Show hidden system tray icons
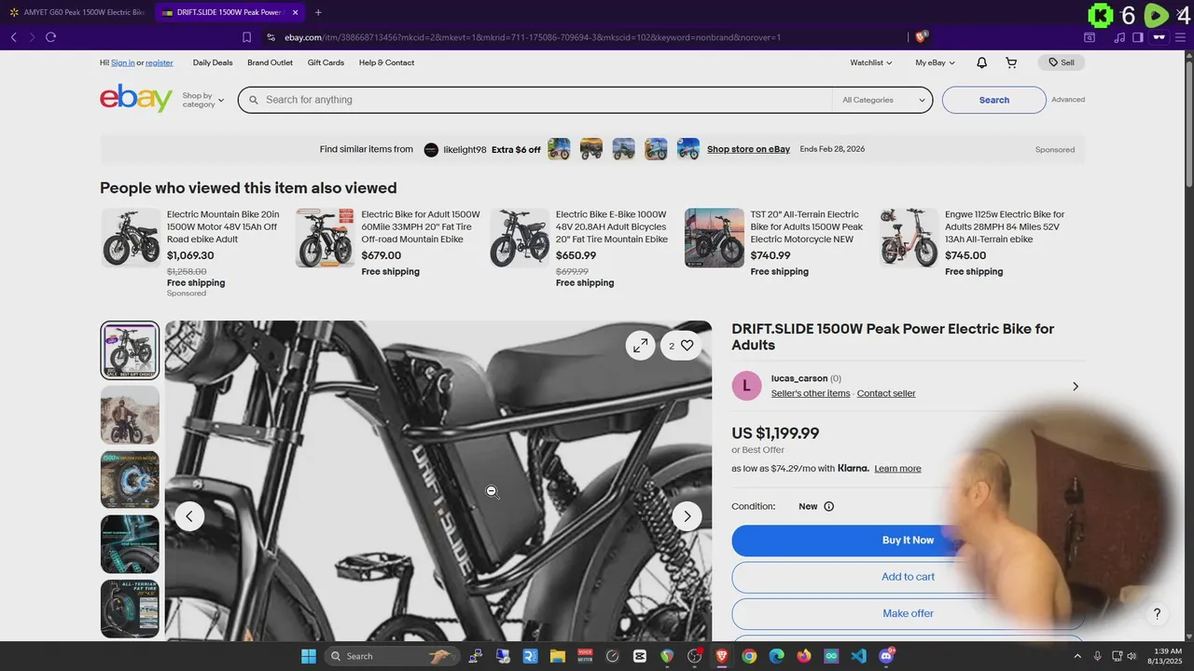Image resolution: width=1194 pixels, height=671 pixels. pos(1077,656)
